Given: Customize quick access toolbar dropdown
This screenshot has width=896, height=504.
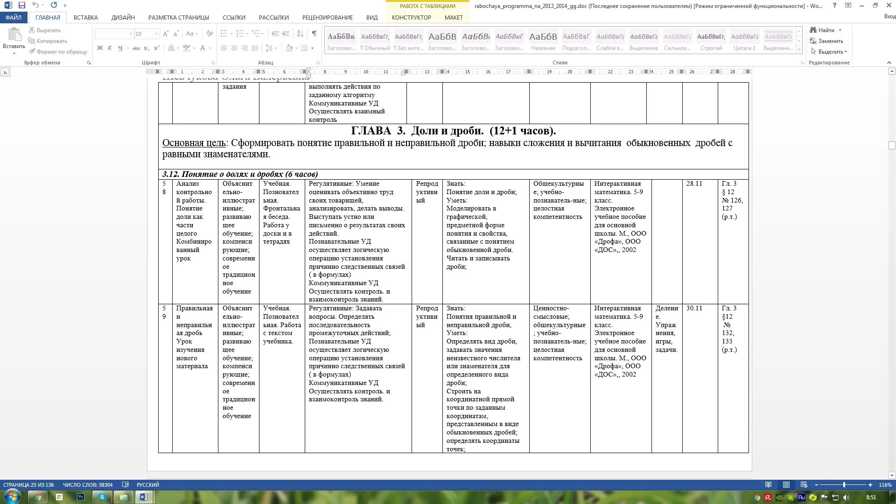Looking at the screenshot, I should coord(65,5).
